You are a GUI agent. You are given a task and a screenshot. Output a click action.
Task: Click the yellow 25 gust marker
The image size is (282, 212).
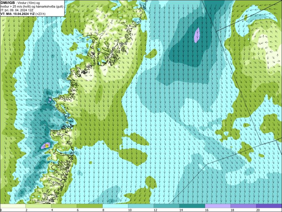click(47, 146)
